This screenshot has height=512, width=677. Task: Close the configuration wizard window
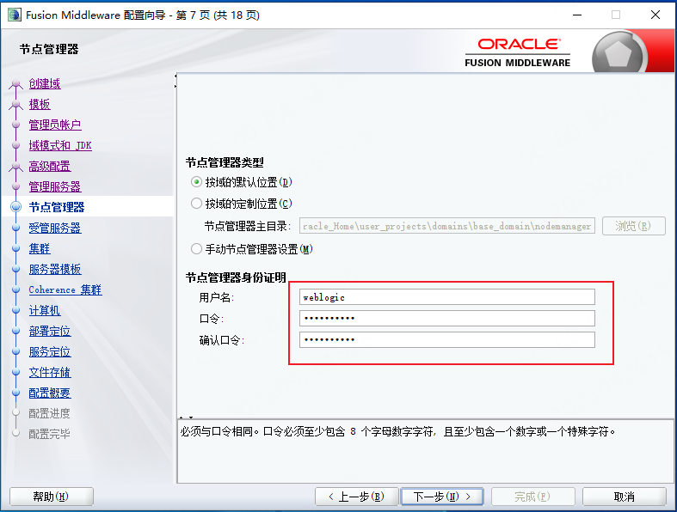(x=655, y=15)
